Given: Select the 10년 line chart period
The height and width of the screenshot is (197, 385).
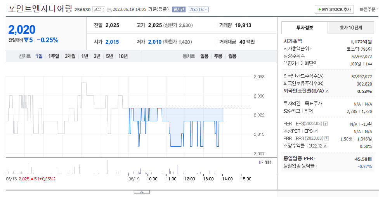Looking at the screenshot, I should coord(123,56).
